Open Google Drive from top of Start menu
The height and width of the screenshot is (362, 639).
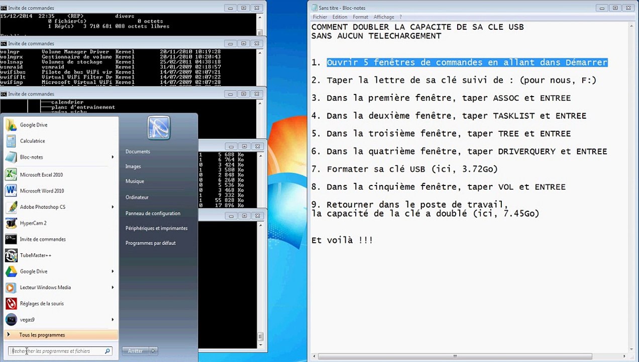click(x=33, y=125)
